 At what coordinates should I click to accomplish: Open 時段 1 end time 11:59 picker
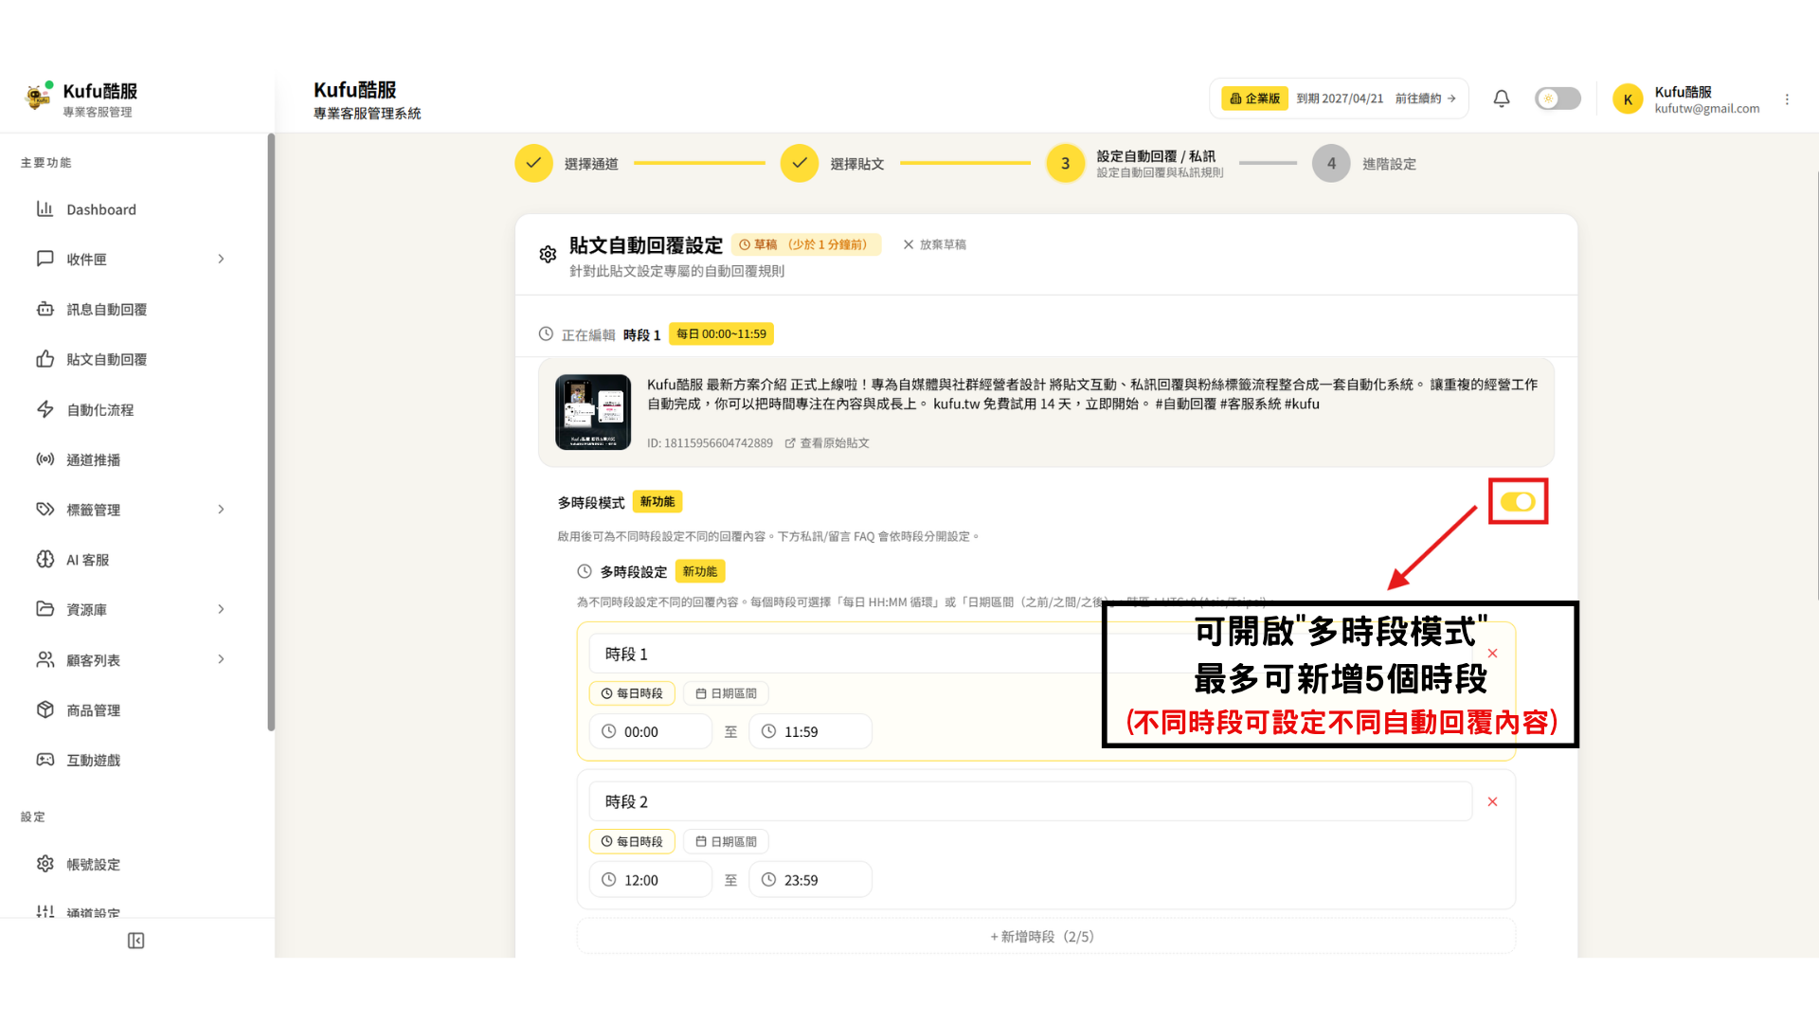pyautogui.click(x=810, y=731)
